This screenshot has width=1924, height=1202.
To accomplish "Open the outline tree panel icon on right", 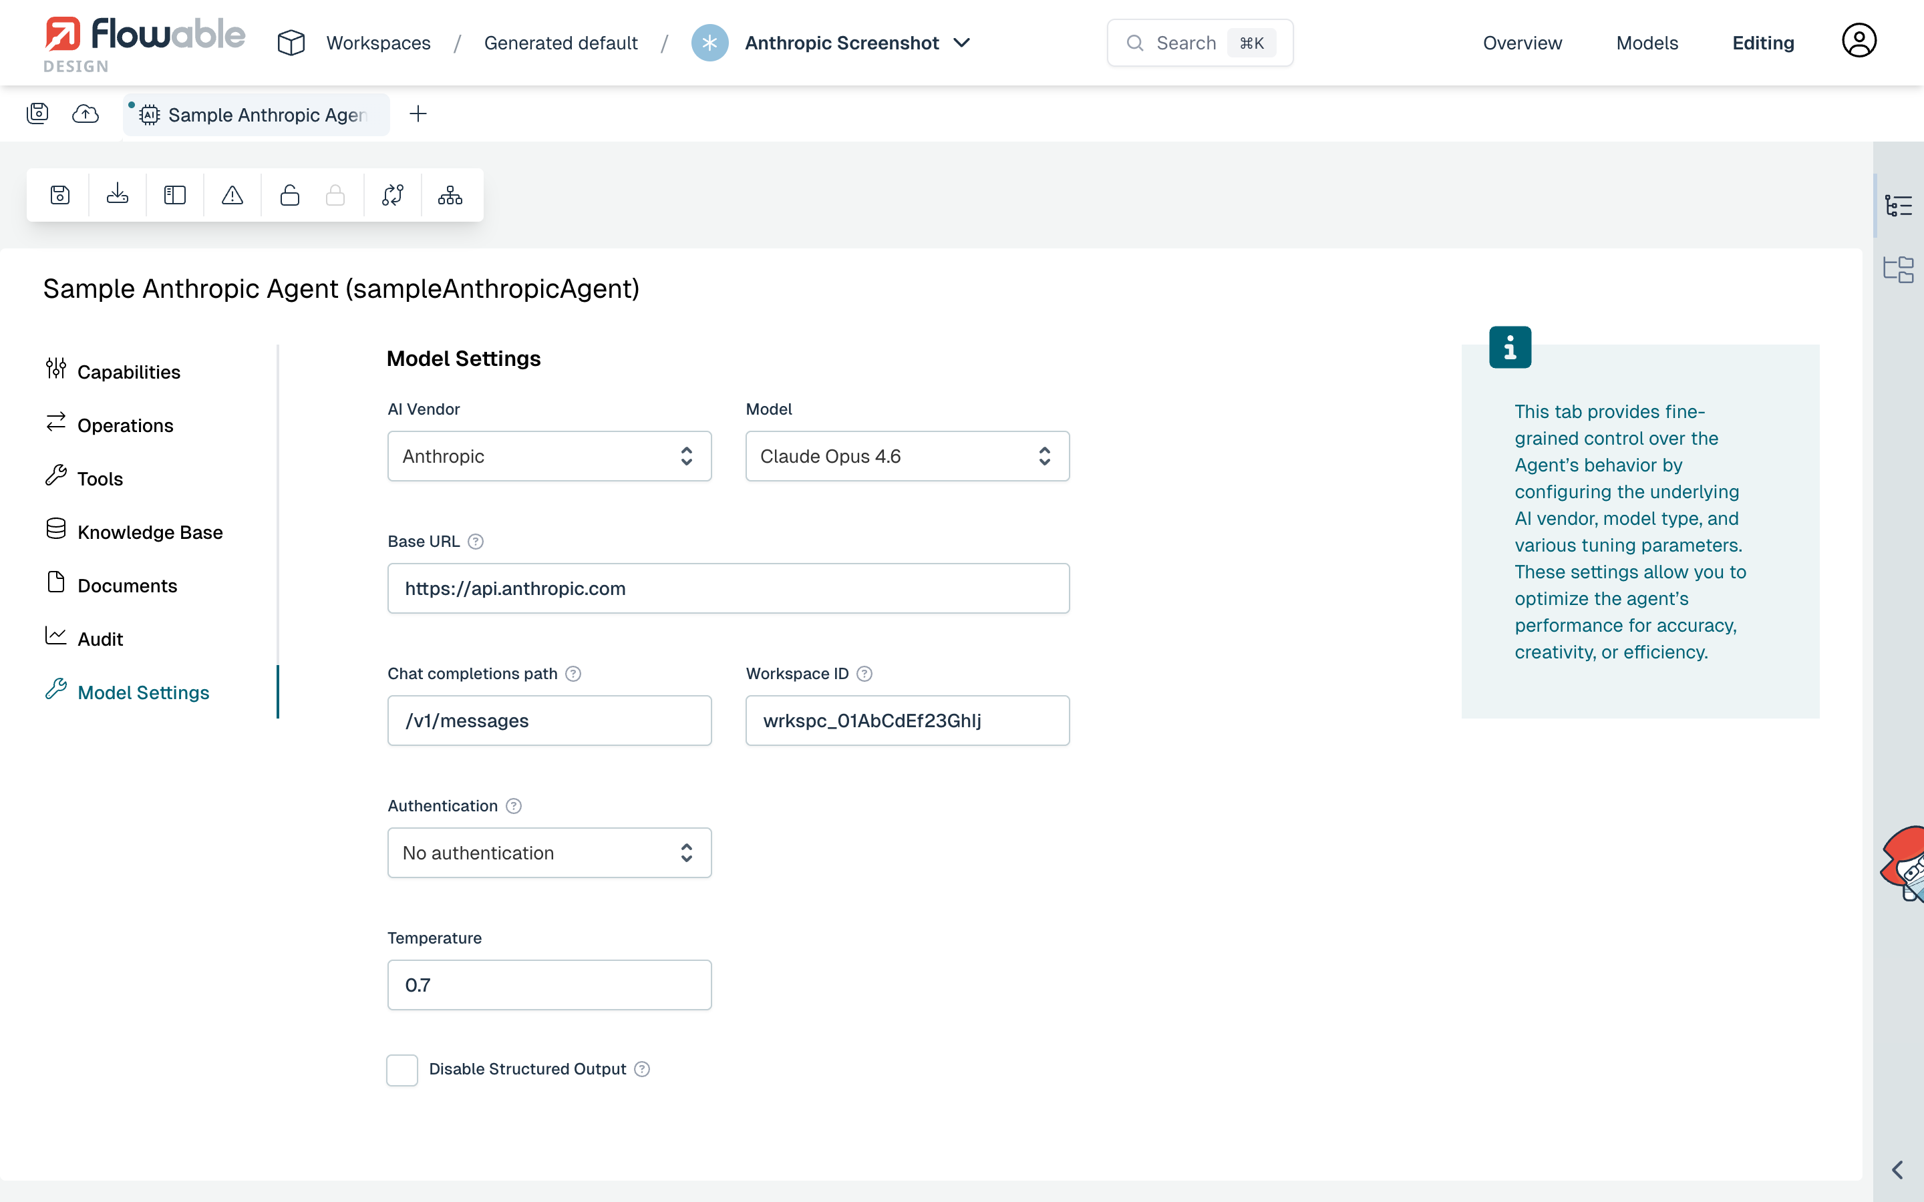I will [x=1899, y=206].
